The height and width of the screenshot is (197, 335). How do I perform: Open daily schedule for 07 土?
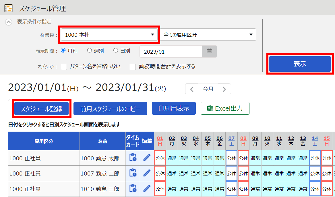[x=231, y=141]
